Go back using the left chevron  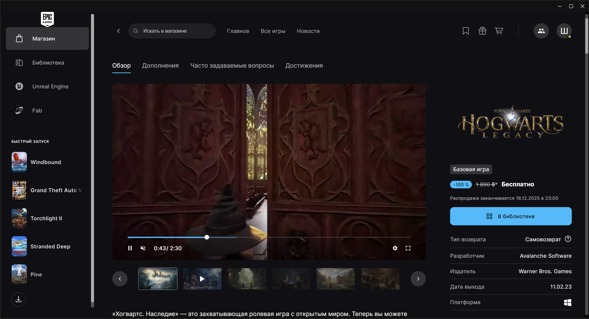point(118,31)
